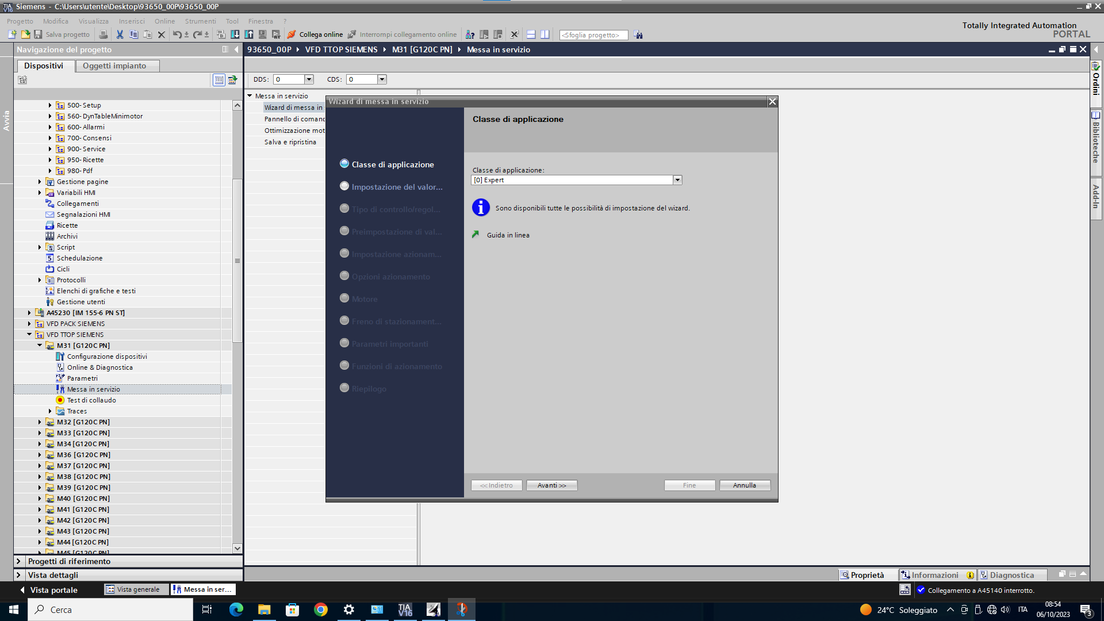Select Parametri importanti wizard step
1104x621 pixels.
point(384,344)
